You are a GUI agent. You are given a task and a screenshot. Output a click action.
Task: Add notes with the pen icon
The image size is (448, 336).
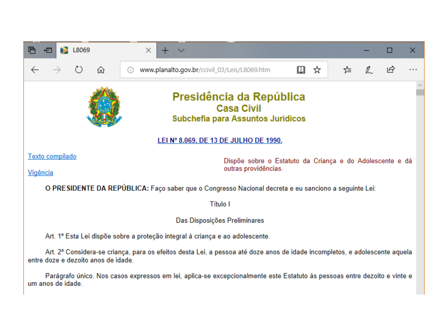[369, 70]
